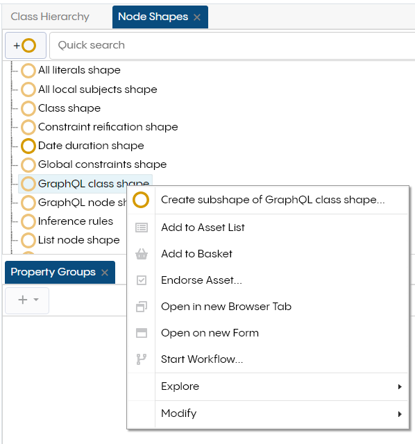Select Class shape in the tree
This screenshot has width=415, height=444.
(69, 108)
